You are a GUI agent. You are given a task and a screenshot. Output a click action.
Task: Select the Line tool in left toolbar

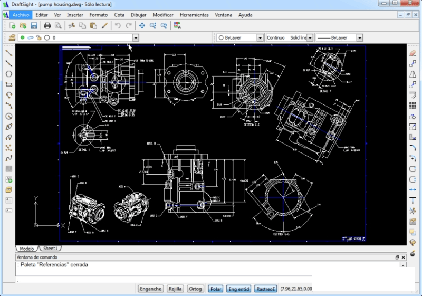[8, 53]
